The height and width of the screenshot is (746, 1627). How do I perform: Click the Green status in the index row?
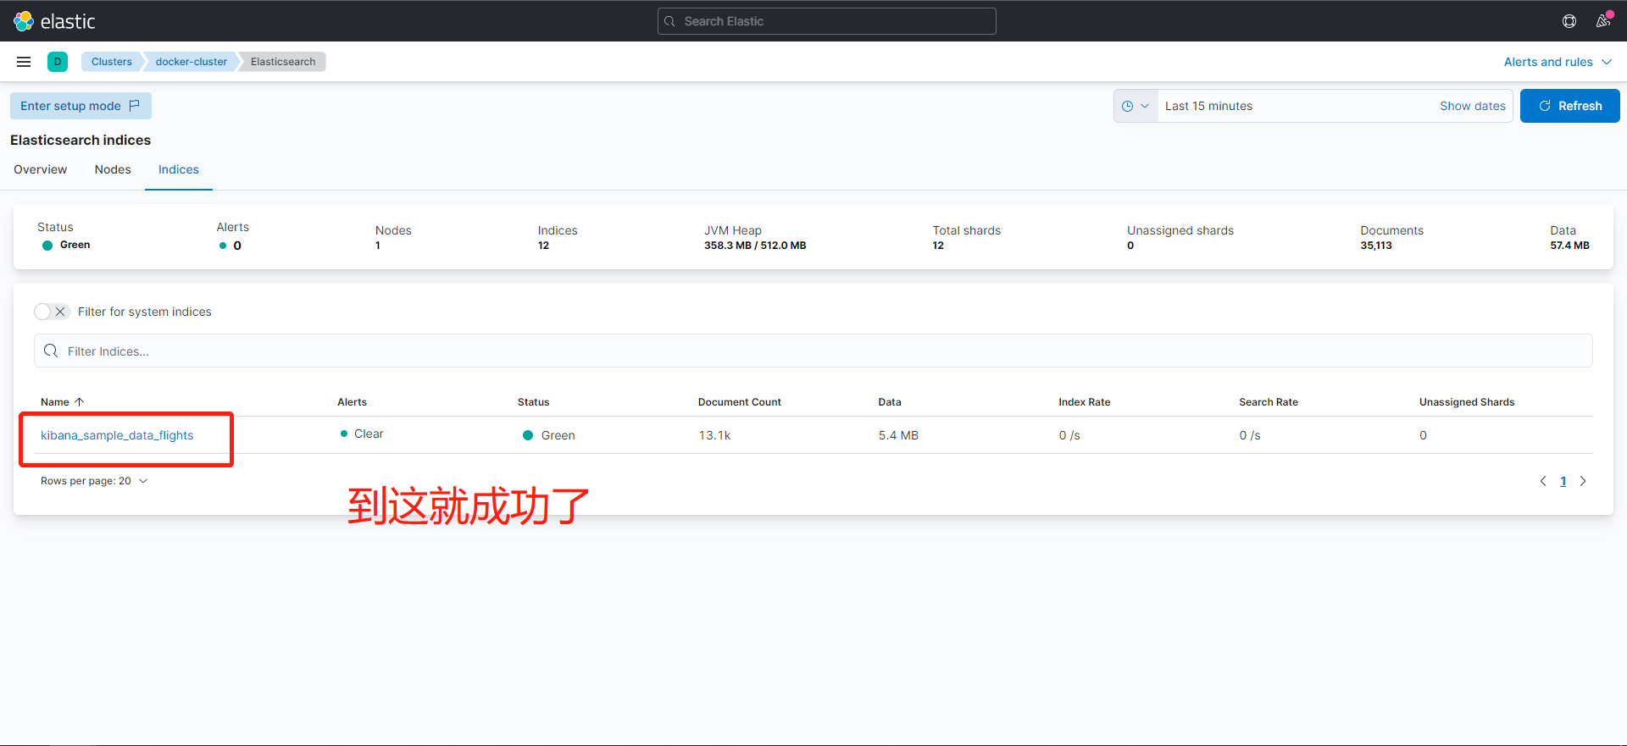549,435
